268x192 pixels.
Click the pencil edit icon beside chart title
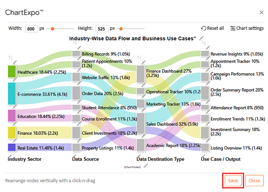coord(201,39)
